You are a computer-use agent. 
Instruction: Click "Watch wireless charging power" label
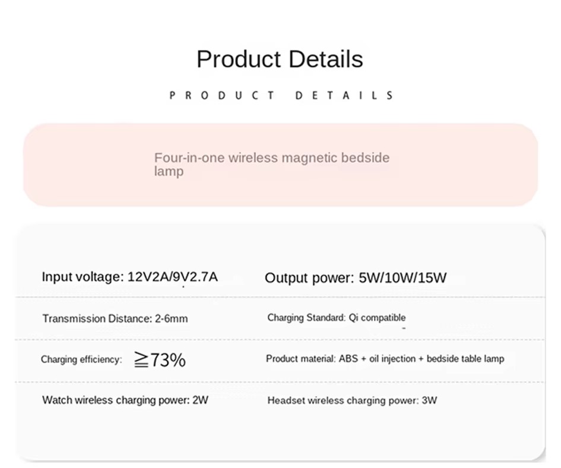click(116, 400)
